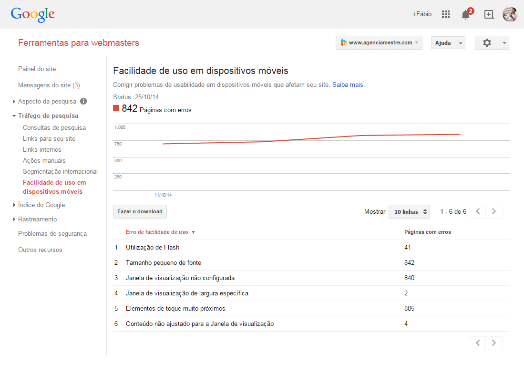Image resolution: width=524 pixels, height=366 pixels.
Task: Go to next page using top arrow
Action: [494, 211]
